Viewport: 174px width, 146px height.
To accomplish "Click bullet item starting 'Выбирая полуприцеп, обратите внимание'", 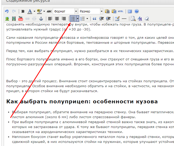I will pyautogui.click(x=93, y=115).
